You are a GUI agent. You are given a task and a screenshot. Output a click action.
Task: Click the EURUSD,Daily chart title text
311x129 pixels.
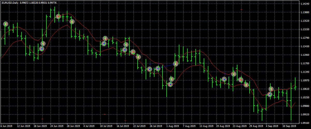click(x=11, y=2)
